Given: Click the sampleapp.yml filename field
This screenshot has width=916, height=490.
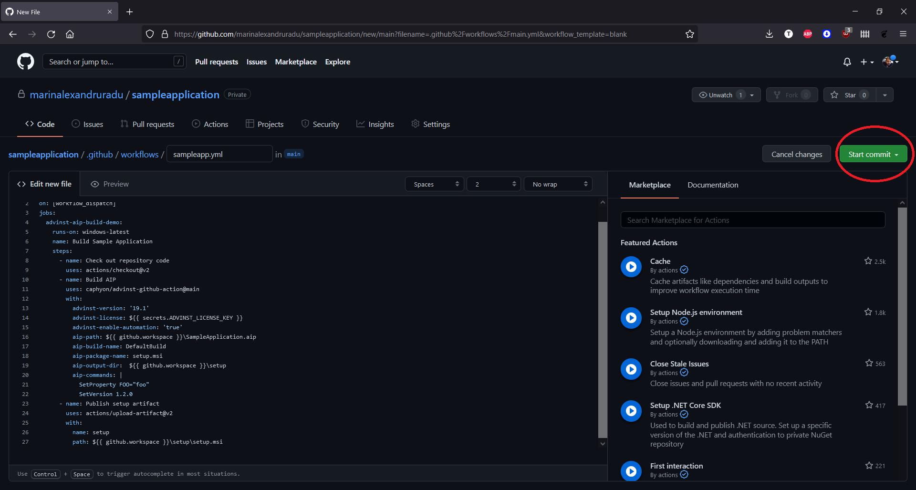Looking at the screenshot, I should 219,154.
